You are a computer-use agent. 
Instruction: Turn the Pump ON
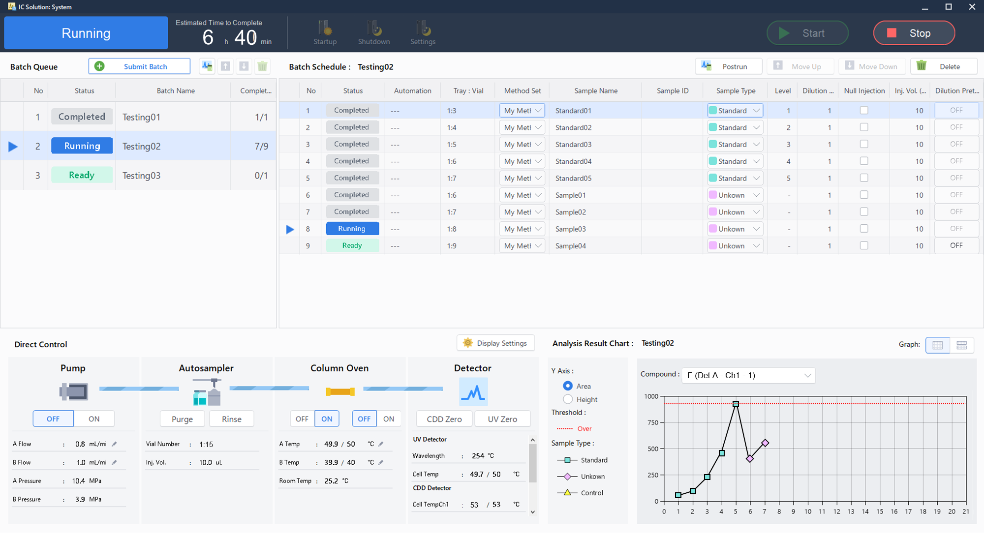[94, 419]
